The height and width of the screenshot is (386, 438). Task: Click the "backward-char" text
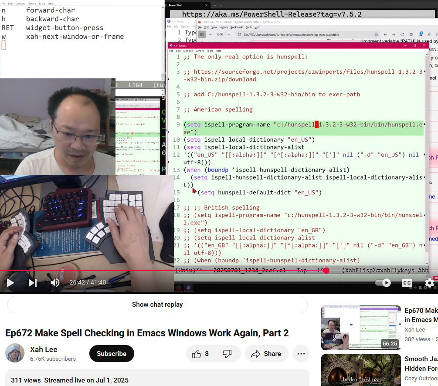pyautogui.click(x=52, y=19)
